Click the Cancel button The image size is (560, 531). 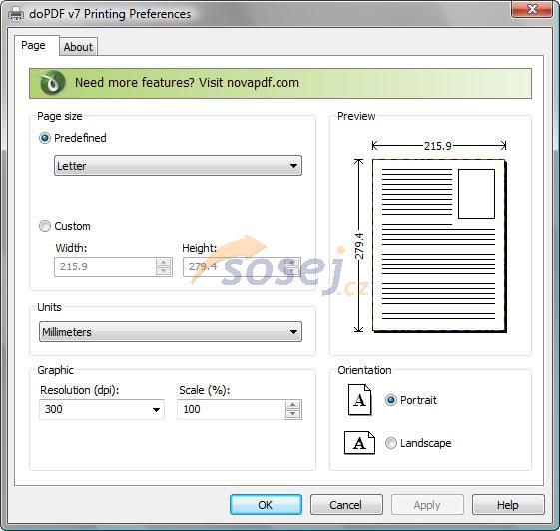tap(346, 505)
